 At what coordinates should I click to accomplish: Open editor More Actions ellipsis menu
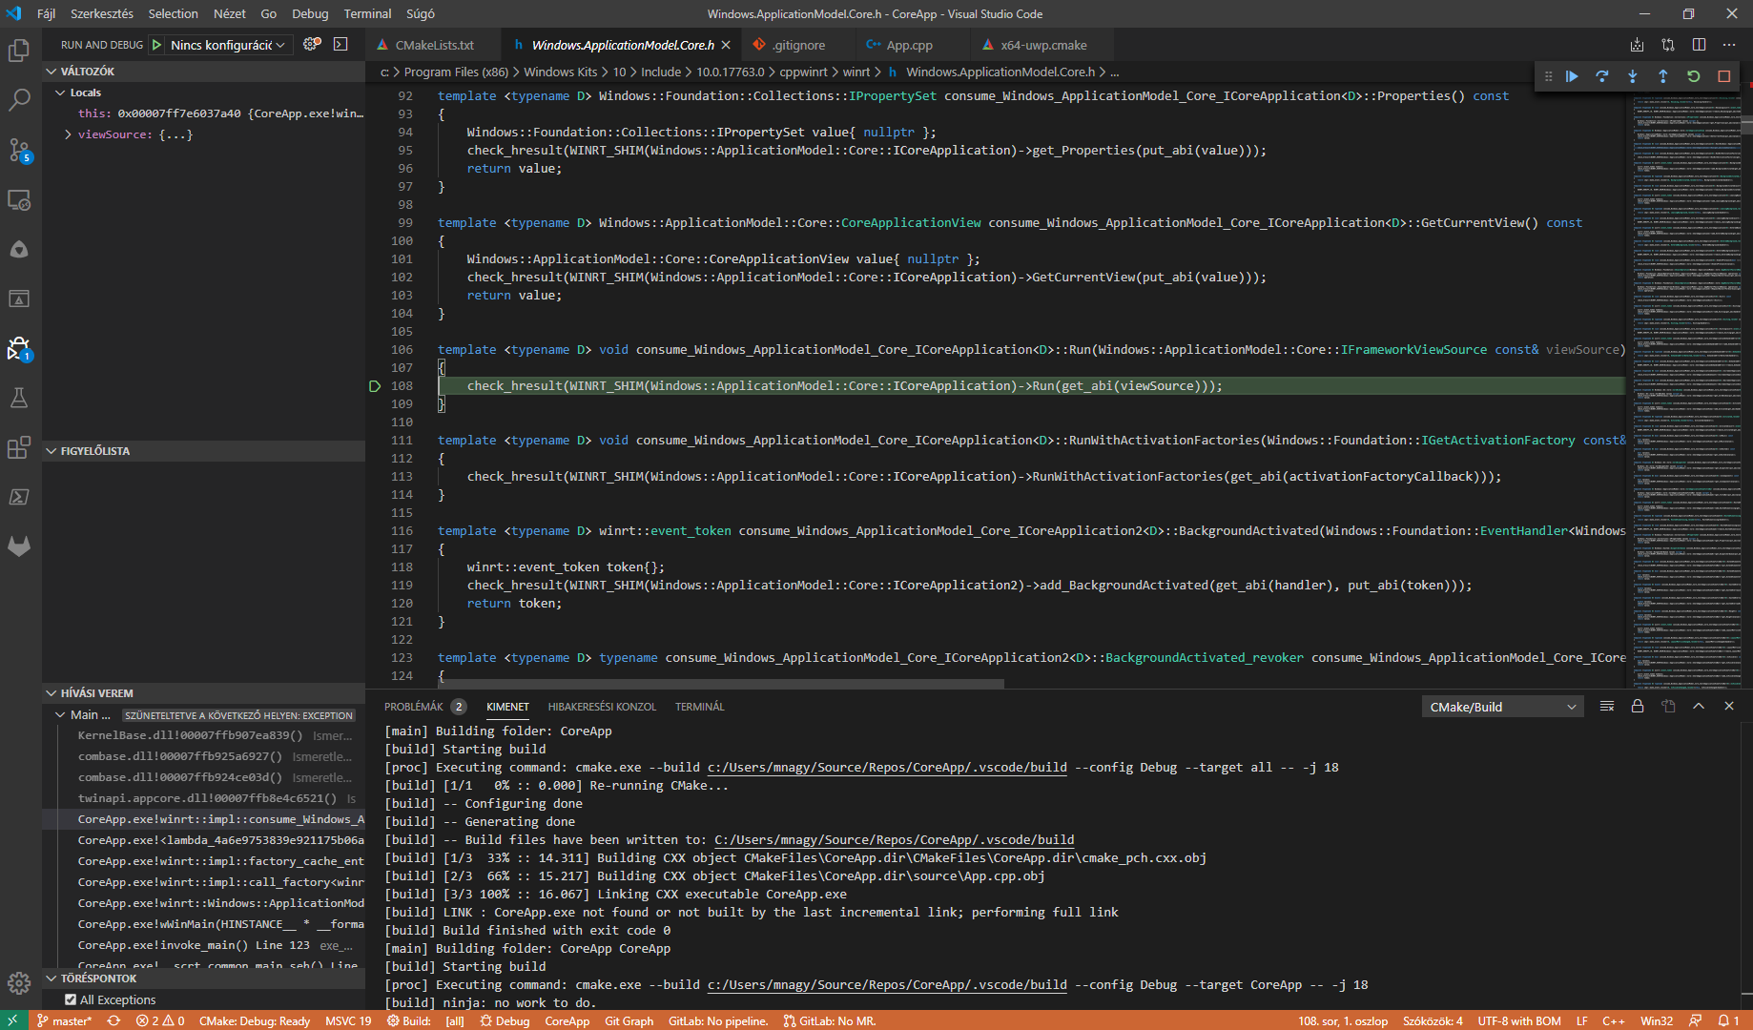point(1729,45)
